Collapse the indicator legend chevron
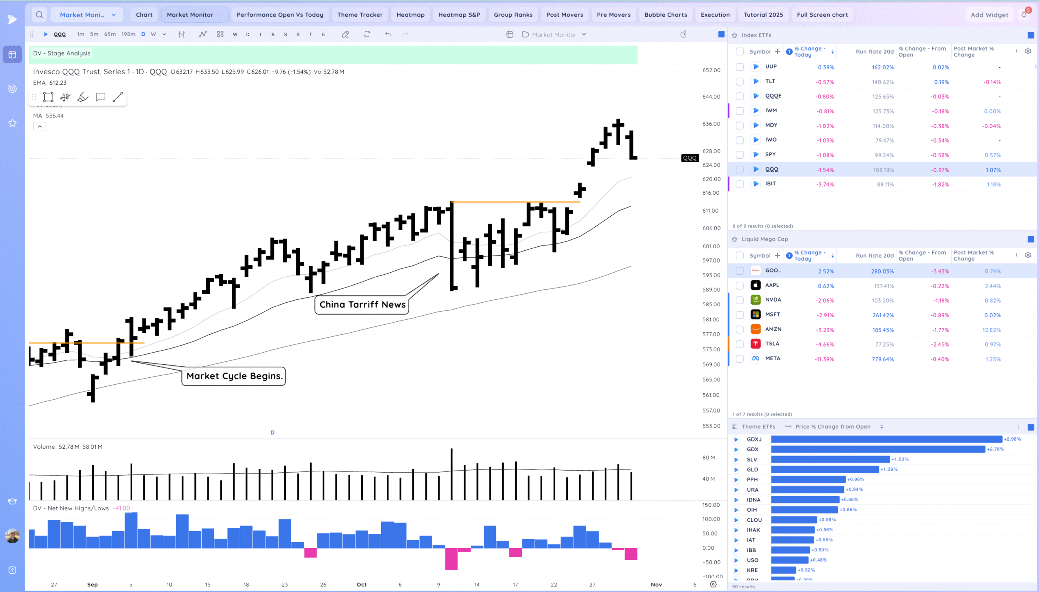 tap(40, 127)
